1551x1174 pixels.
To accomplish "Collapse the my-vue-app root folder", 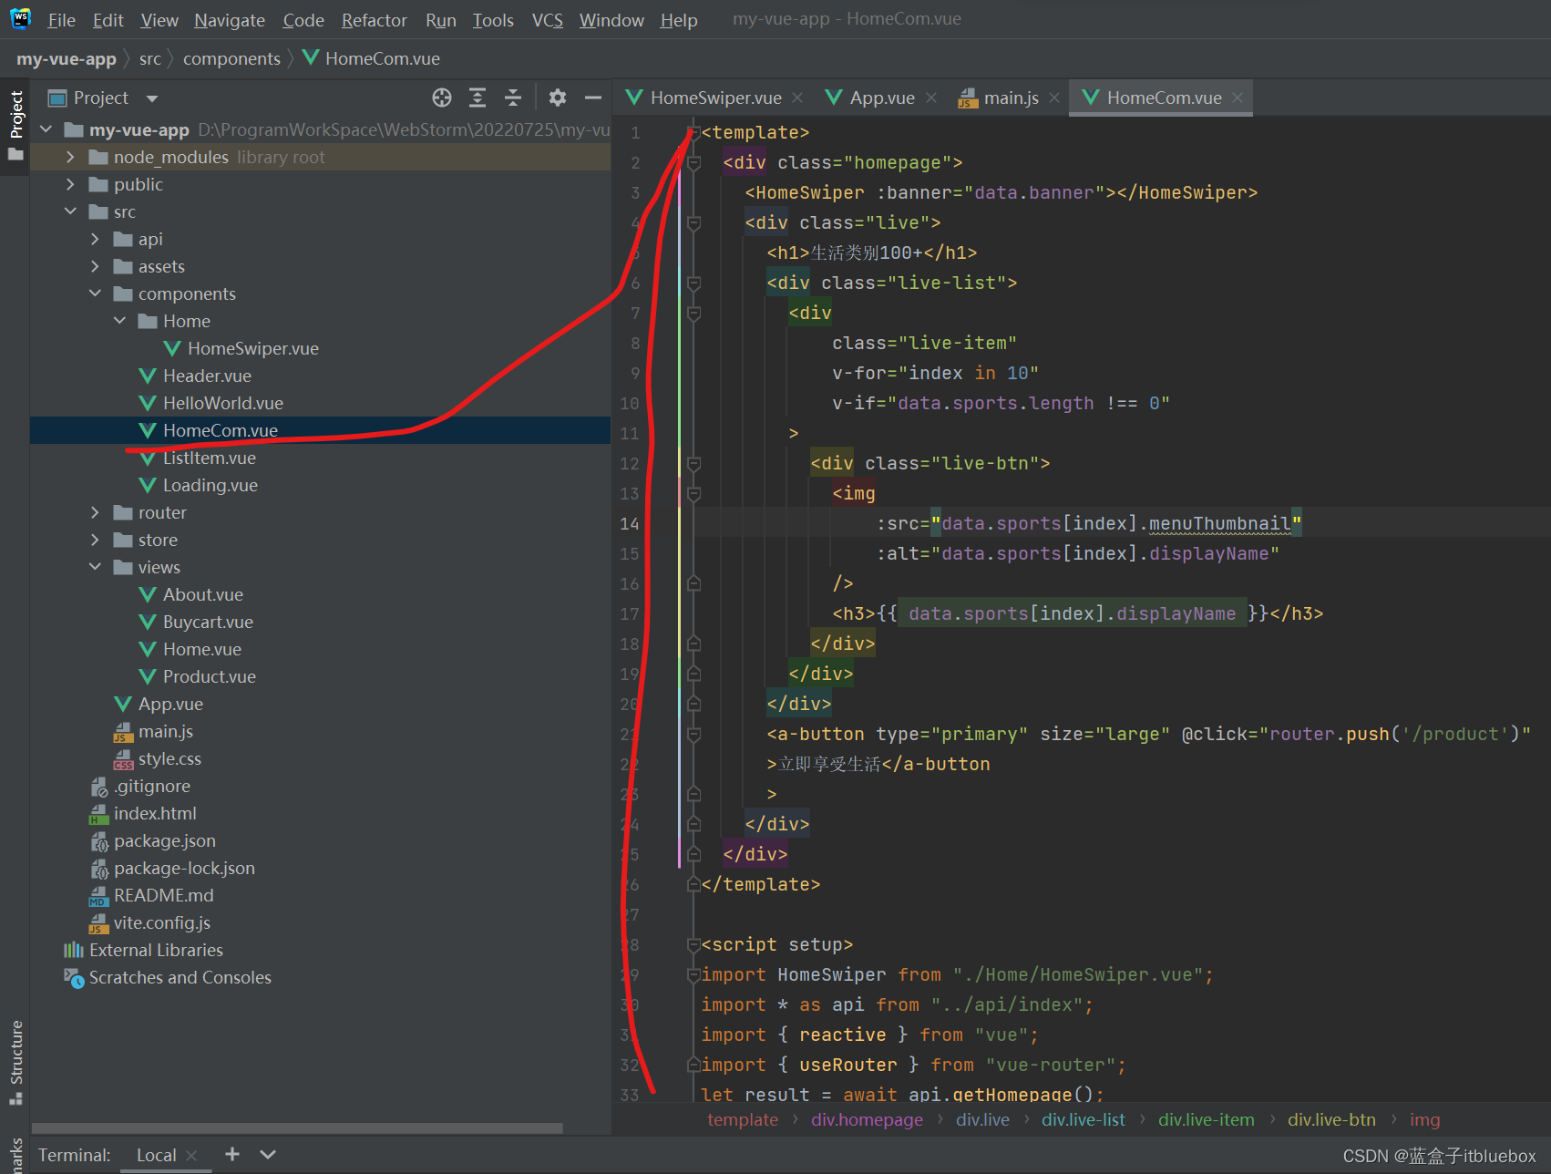I will [x=46, y=129].
